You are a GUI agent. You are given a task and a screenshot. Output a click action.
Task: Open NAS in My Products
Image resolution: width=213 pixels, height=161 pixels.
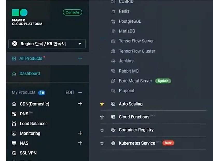[x=24, y=143]
